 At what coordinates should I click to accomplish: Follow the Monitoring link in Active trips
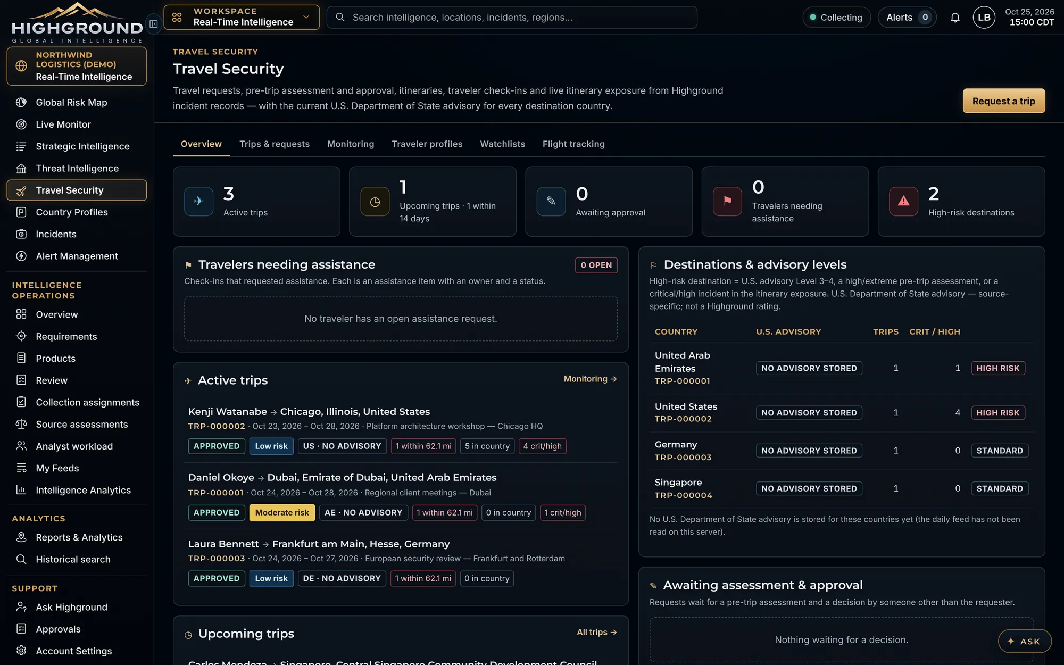tap(590, 379)
